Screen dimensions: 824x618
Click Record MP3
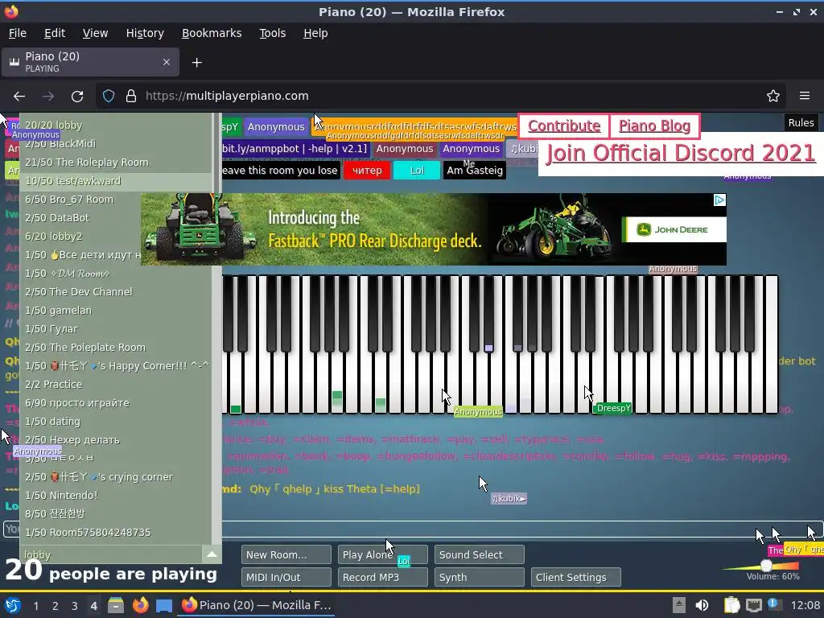click(x=382, y=577)
